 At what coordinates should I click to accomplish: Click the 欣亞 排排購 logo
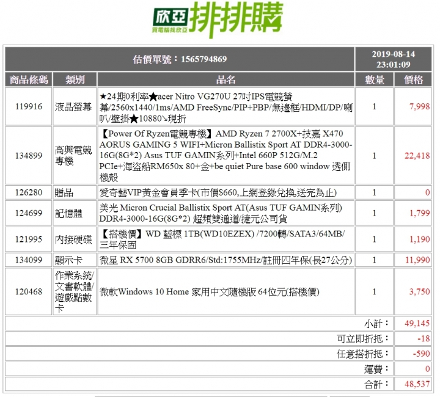point(218,20)
